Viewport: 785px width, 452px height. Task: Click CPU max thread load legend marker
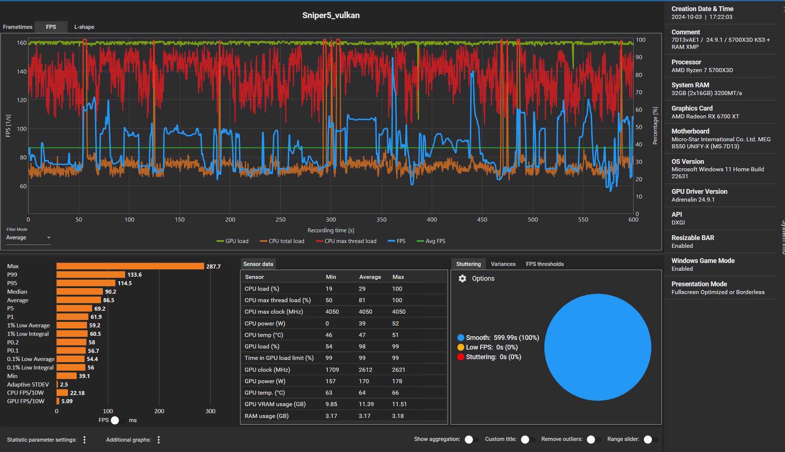click(319, 241)
